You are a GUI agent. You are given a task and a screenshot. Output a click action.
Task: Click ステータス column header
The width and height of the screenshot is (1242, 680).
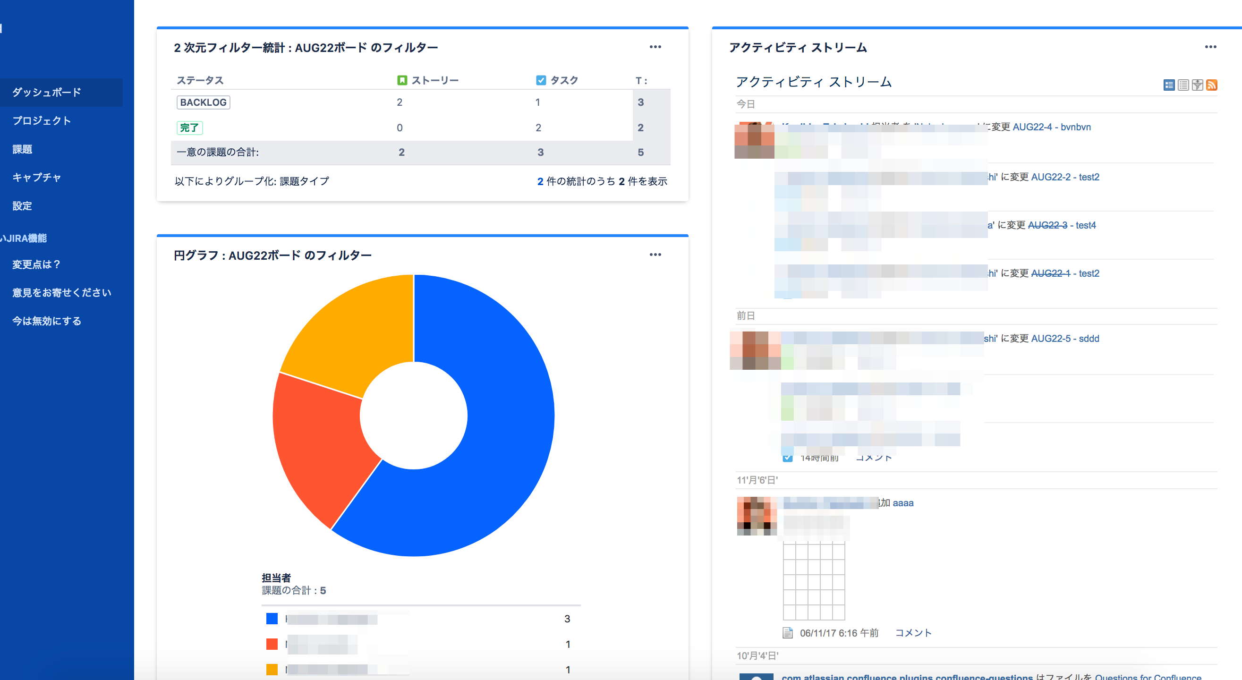coord(200,80)
